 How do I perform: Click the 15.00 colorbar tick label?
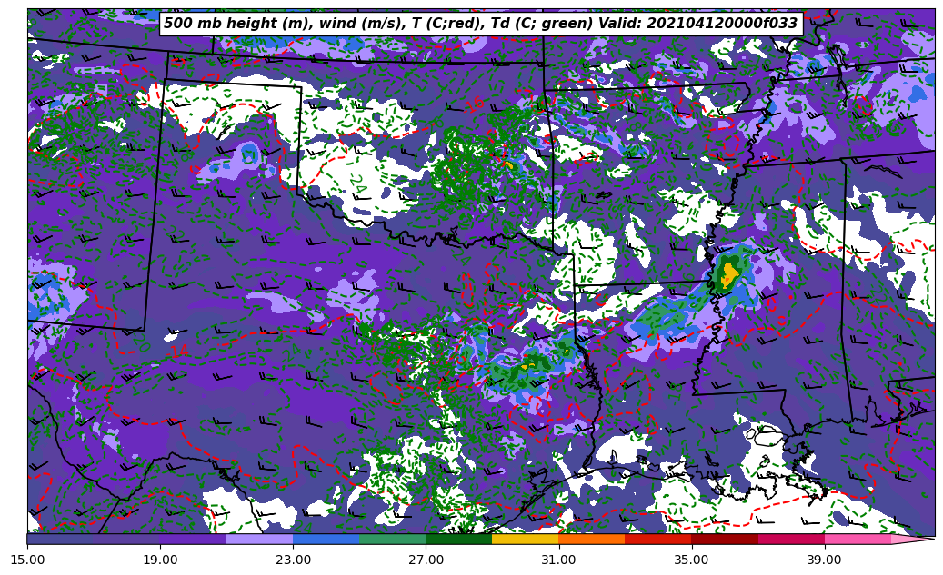click(x=27, y=560)
